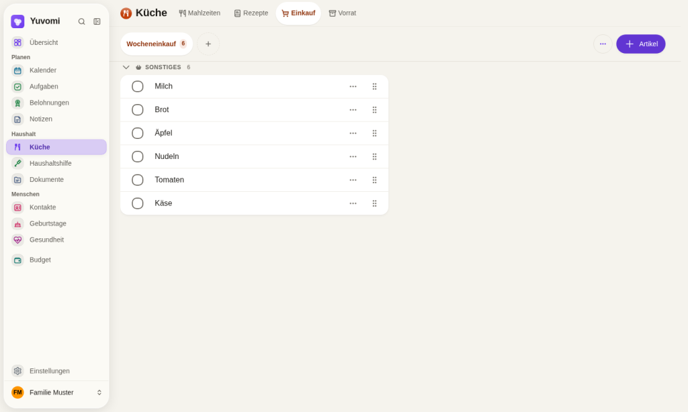Mark Äpfel as bought

(x=138, y=134)
